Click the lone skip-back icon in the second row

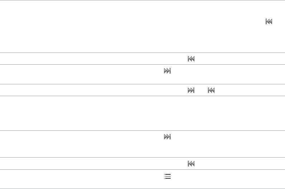191,59
